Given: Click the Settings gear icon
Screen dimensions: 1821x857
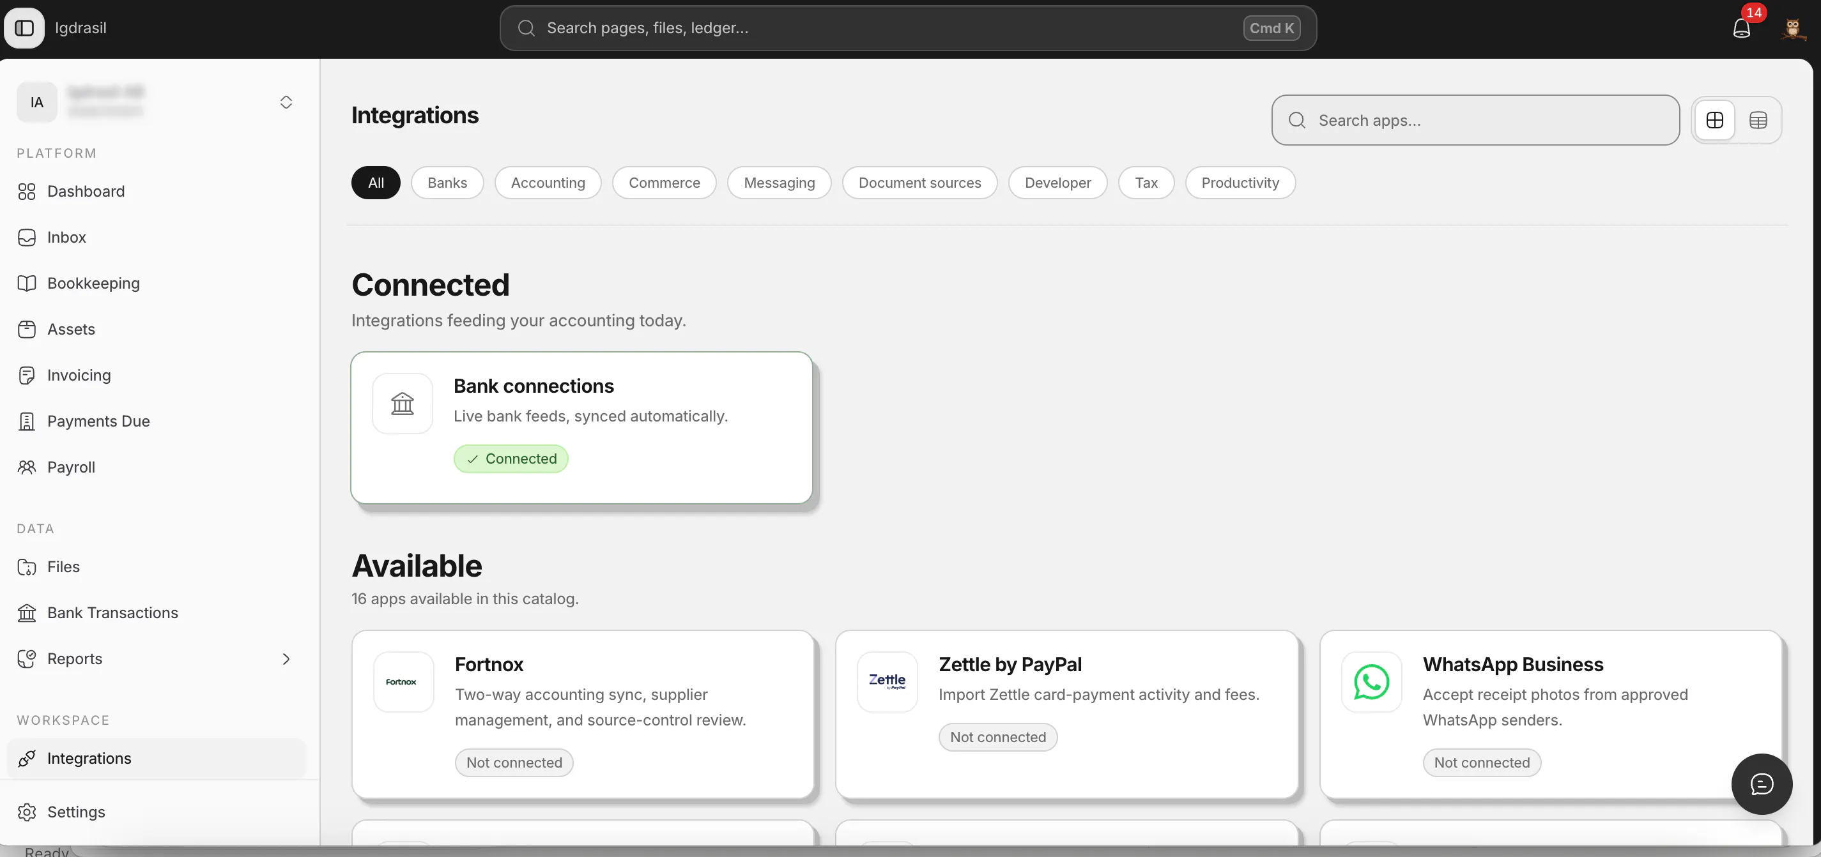Looking at the screenshot, I should pos(27,812).
